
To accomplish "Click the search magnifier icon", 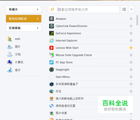I will pos(52,9).
